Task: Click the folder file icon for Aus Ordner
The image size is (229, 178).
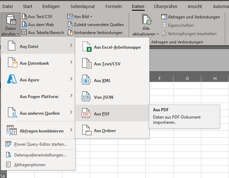Action: [87, 130]
